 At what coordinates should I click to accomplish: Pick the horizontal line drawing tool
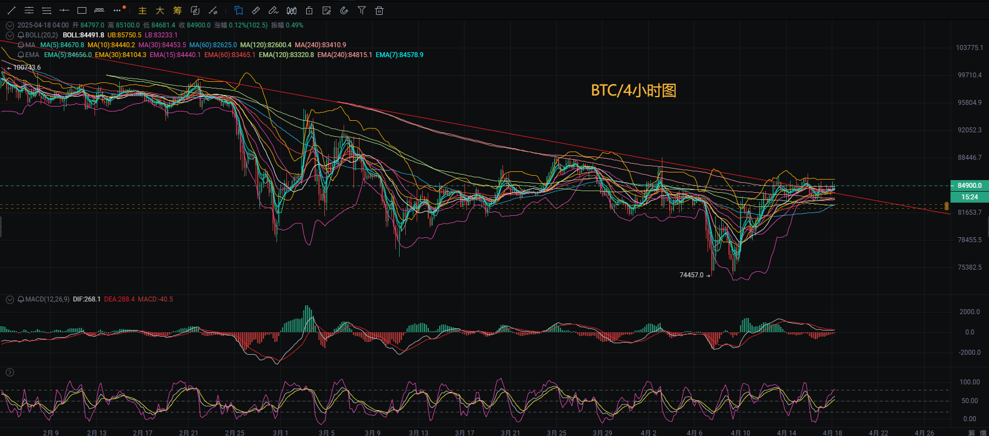tap(64, 10)
